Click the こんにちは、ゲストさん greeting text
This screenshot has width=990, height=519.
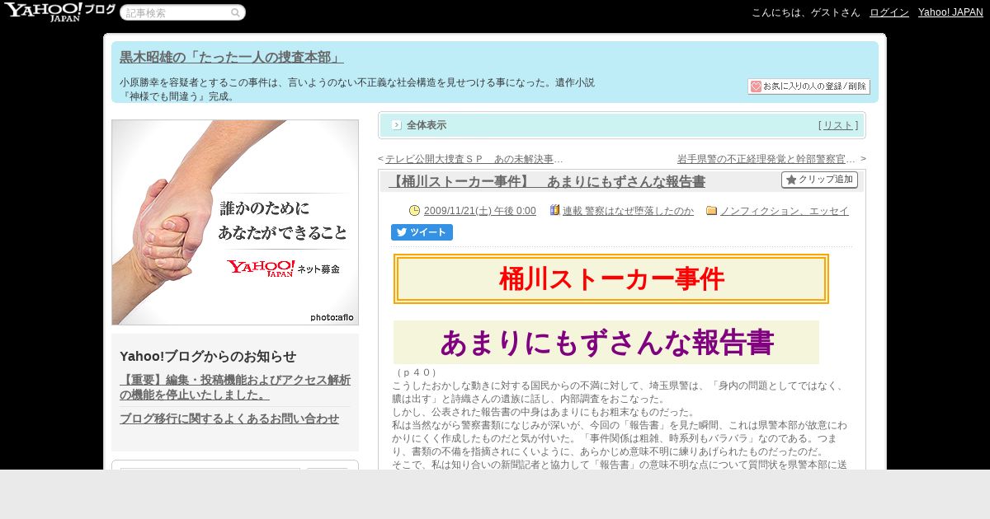coord(806,12)
